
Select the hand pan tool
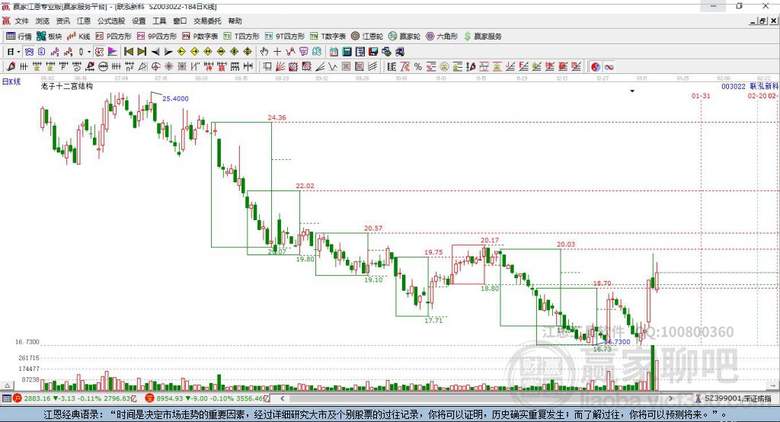click(x=264, y=52)
